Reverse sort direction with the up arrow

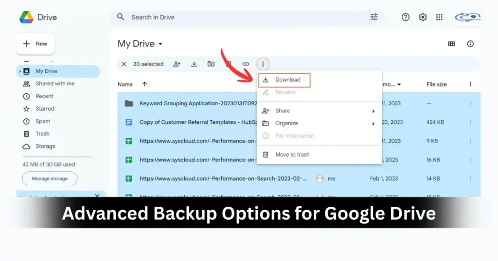(144, 84)
